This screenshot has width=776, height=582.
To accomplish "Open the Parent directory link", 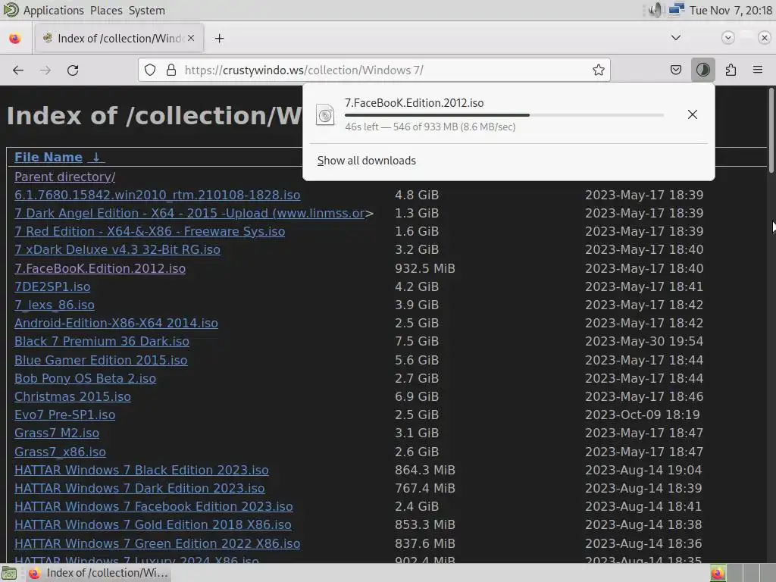I will tap(65, 177).
